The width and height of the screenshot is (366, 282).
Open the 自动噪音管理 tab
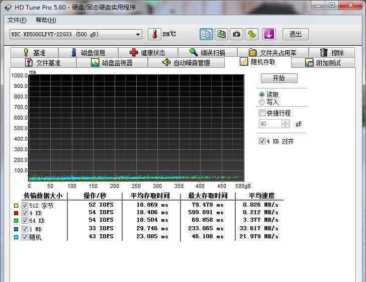point(186,62)
